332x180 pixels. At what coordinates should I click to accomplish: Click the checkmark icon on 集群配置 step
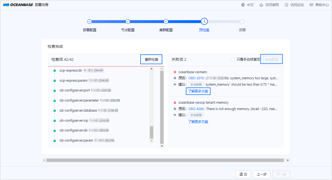pos(166,21)
